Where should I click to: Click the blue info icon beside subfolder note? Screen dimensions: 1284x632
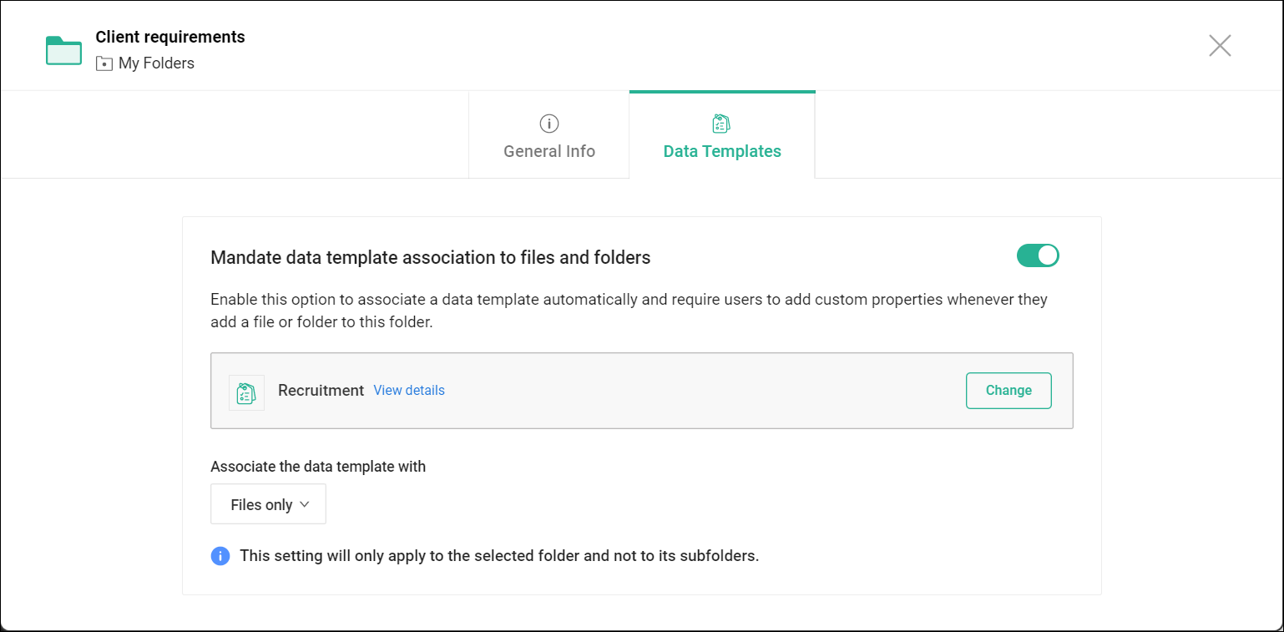coord(220,556)
